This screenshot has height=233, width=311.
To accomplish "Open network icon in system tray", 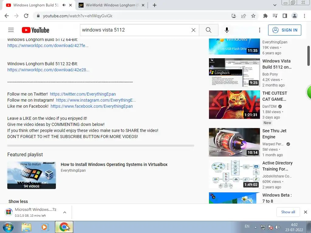I will tap(263, 227).
